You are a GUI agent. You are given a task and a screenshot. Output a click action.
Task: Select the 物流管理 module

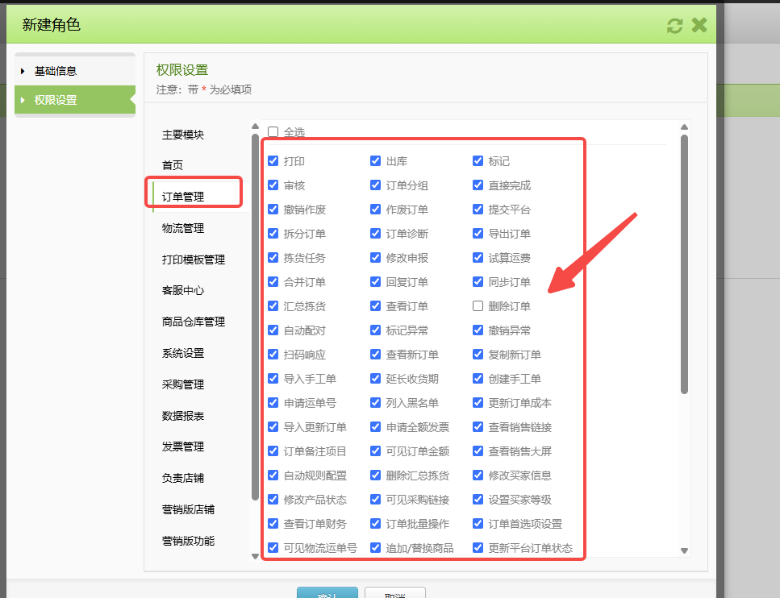click(194, 228)
